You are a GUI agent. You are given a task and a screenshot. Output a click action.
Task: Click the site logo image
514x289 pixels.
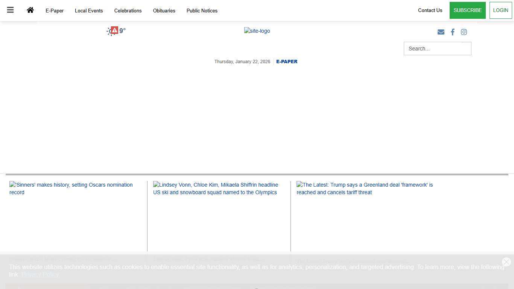257,31
